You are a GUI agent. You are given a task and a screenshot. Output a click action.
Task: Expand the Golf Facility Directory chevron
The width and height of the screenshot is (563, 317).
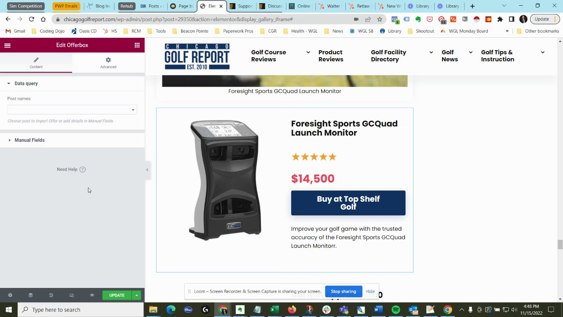click(x=431, y=52)
